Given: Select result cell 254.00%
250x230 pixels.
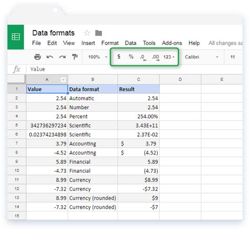Looking at the screenshot, I should point(139,116).
